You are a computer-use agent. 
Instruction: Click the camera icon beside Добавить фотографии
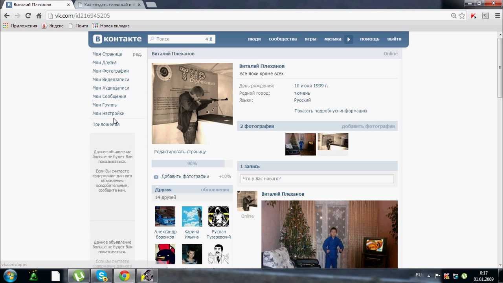coord(156,177)
